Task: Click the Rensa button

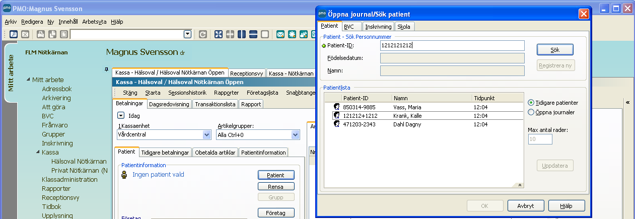Action: (x=276, y=186)
